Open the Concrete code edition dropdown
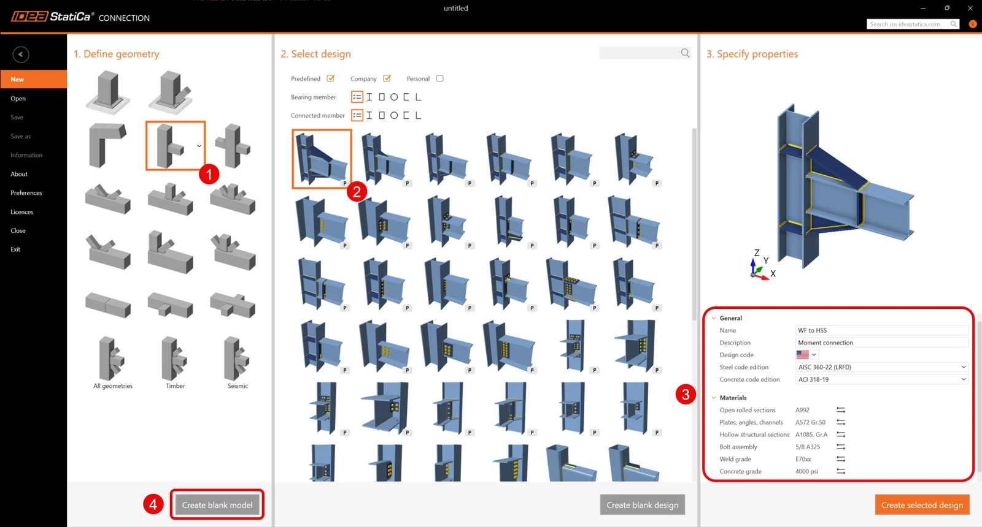This screenshot has width=982, height=527. 882,379
